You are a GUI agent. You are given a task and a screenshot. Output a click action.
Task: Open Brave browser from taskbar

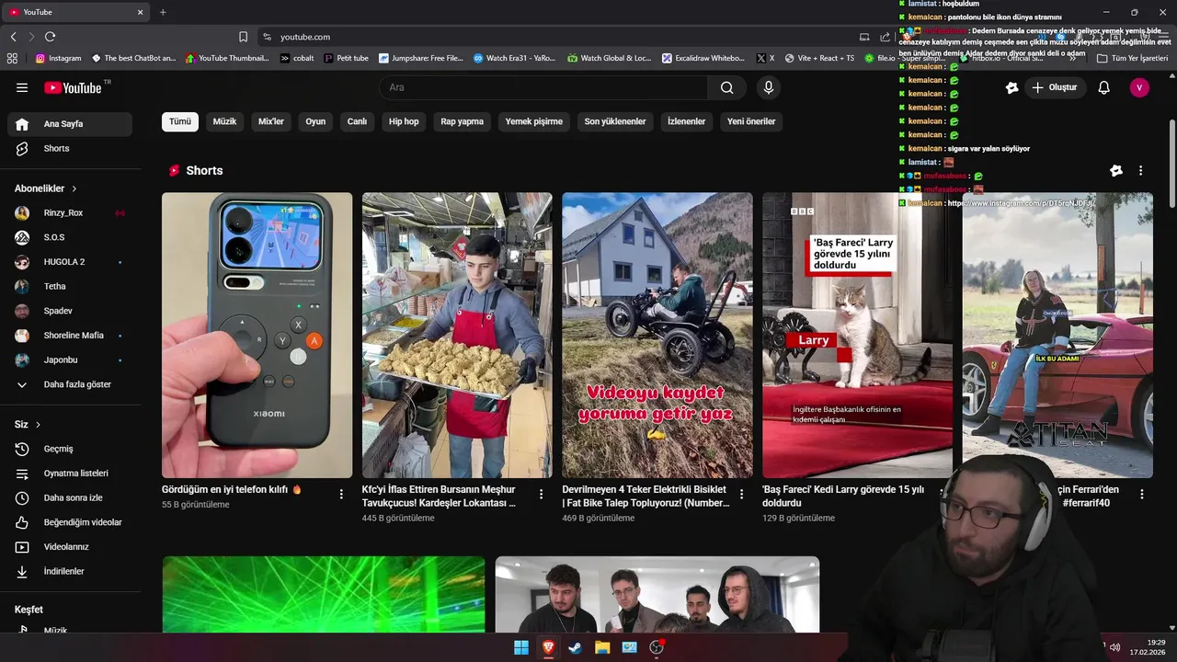click(548, 647)
